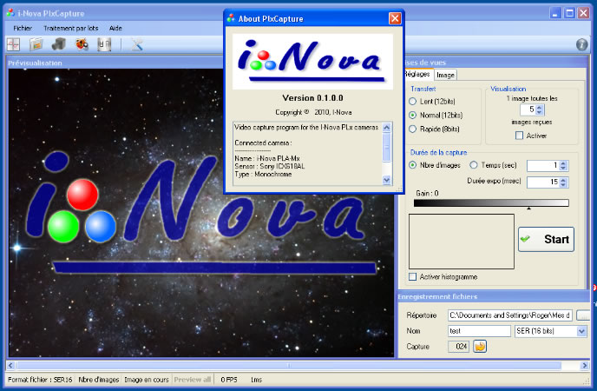Click the Nbre d'images status bar entry
The height and width of the screenshot is (391, 597).
tap(99, 380)
